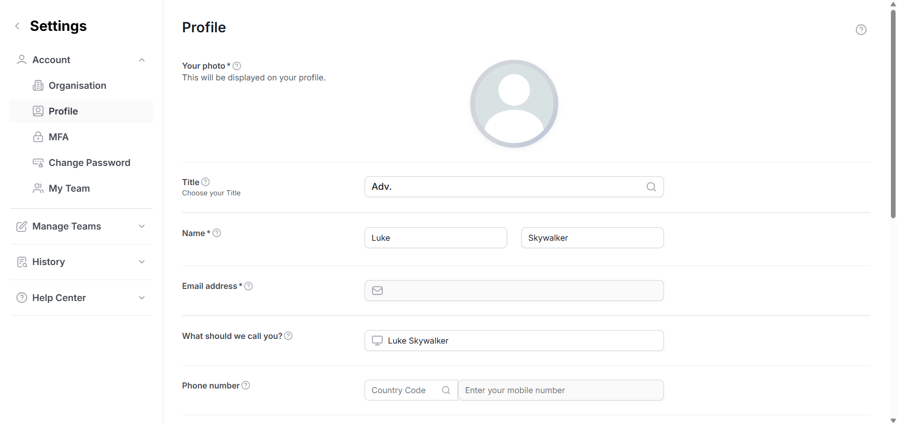Click the mobile number input field

560,390
